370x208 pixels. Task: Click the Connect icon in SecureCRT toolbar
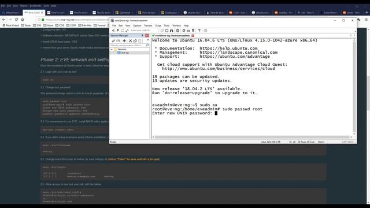tap(113, 31)
